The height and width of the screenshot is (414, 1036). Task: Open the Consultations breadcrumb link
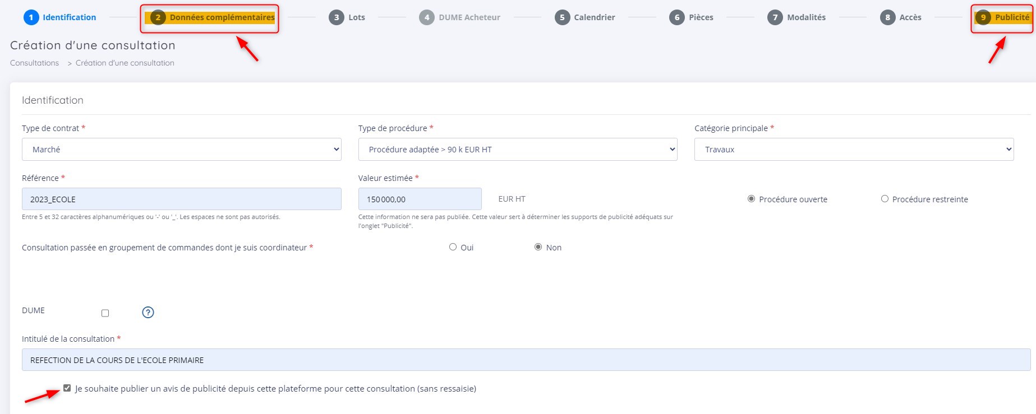click(34, 63)
